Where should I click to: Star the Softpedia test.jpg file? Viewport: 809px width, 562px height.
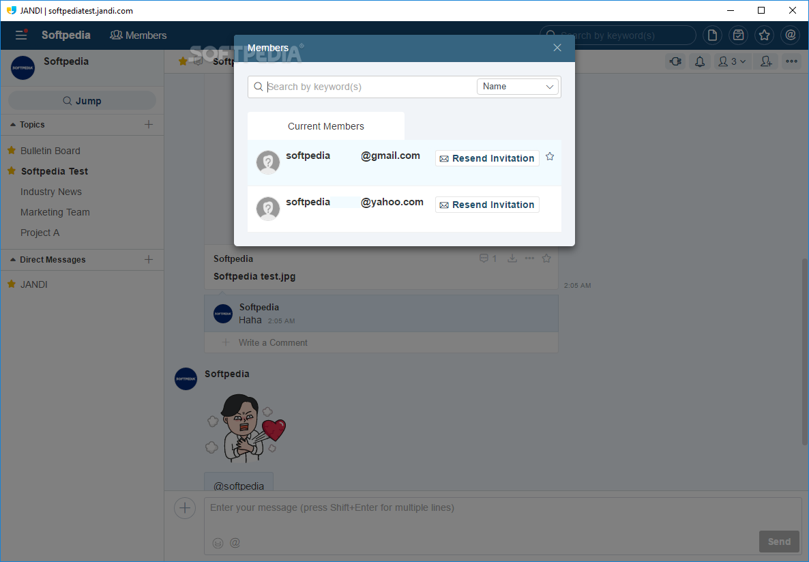546,258
